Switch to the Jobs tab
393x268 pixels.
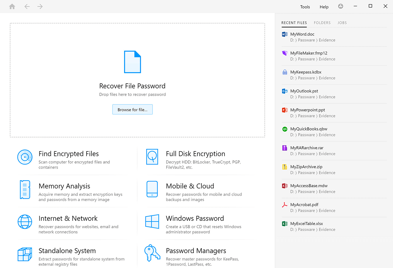pos(342,23)
